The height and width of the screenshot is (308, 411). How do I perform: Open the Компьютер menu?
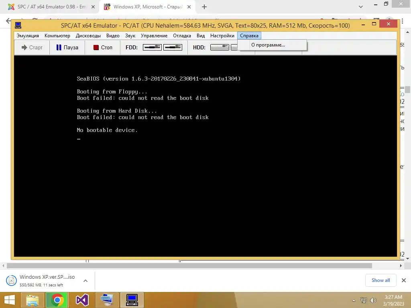click(x=57, y=36)
